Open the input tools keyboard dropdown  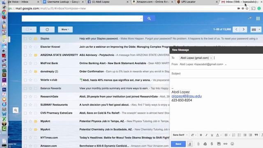point(256,30)
